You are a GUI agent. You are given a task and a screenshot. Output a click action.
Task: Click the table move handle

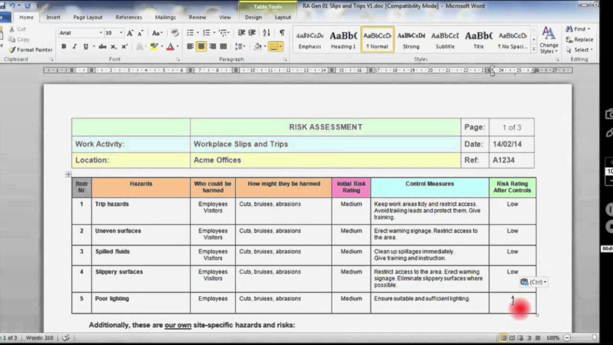[68, 174]
